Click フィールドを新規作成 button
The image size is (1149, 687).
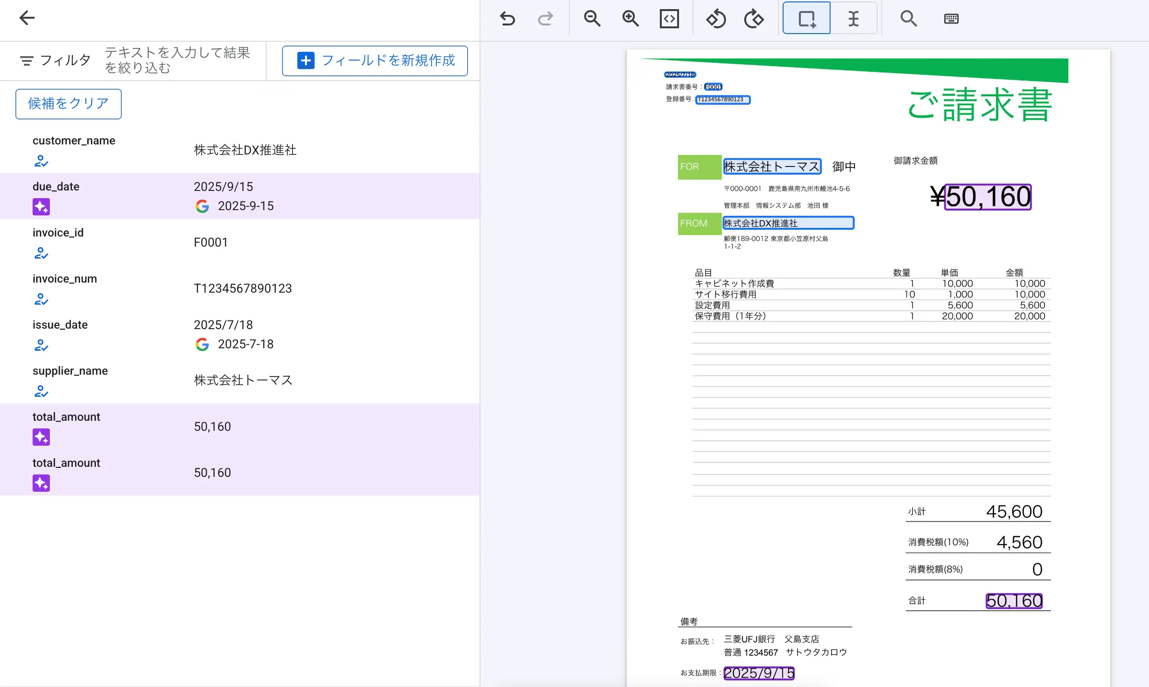375,60
